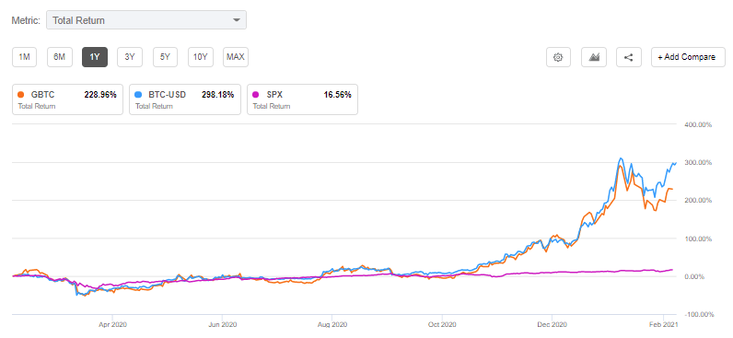Click the BTC-USD legend card
This screenshot has height=338, width=733.
185,99
